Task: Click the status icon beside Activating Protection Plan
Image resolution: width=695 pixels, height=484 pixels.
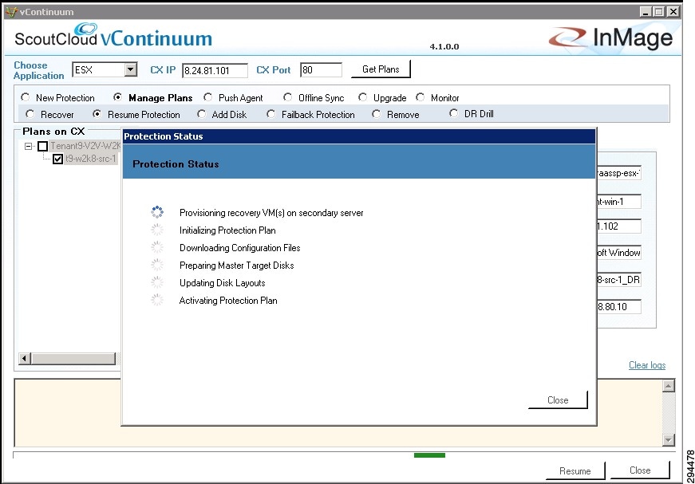Action: click(x=157, y=300)
